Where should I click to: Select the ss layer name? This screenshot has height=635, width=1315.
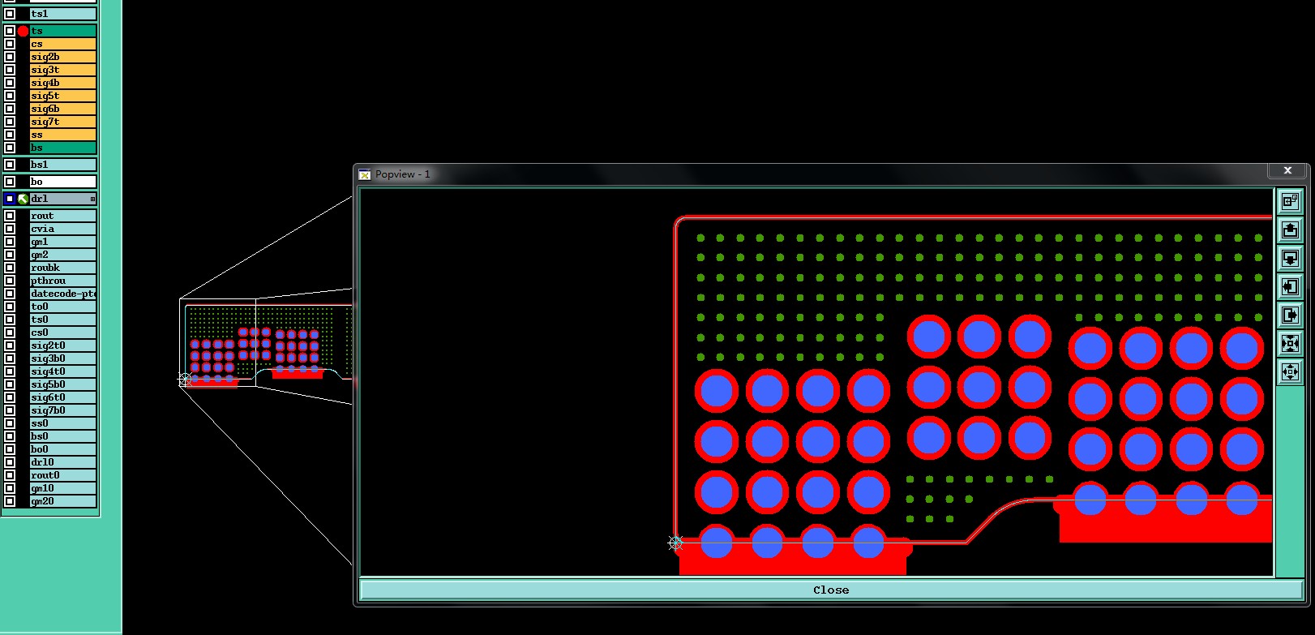pyautogui.click(x=63, y=135)
